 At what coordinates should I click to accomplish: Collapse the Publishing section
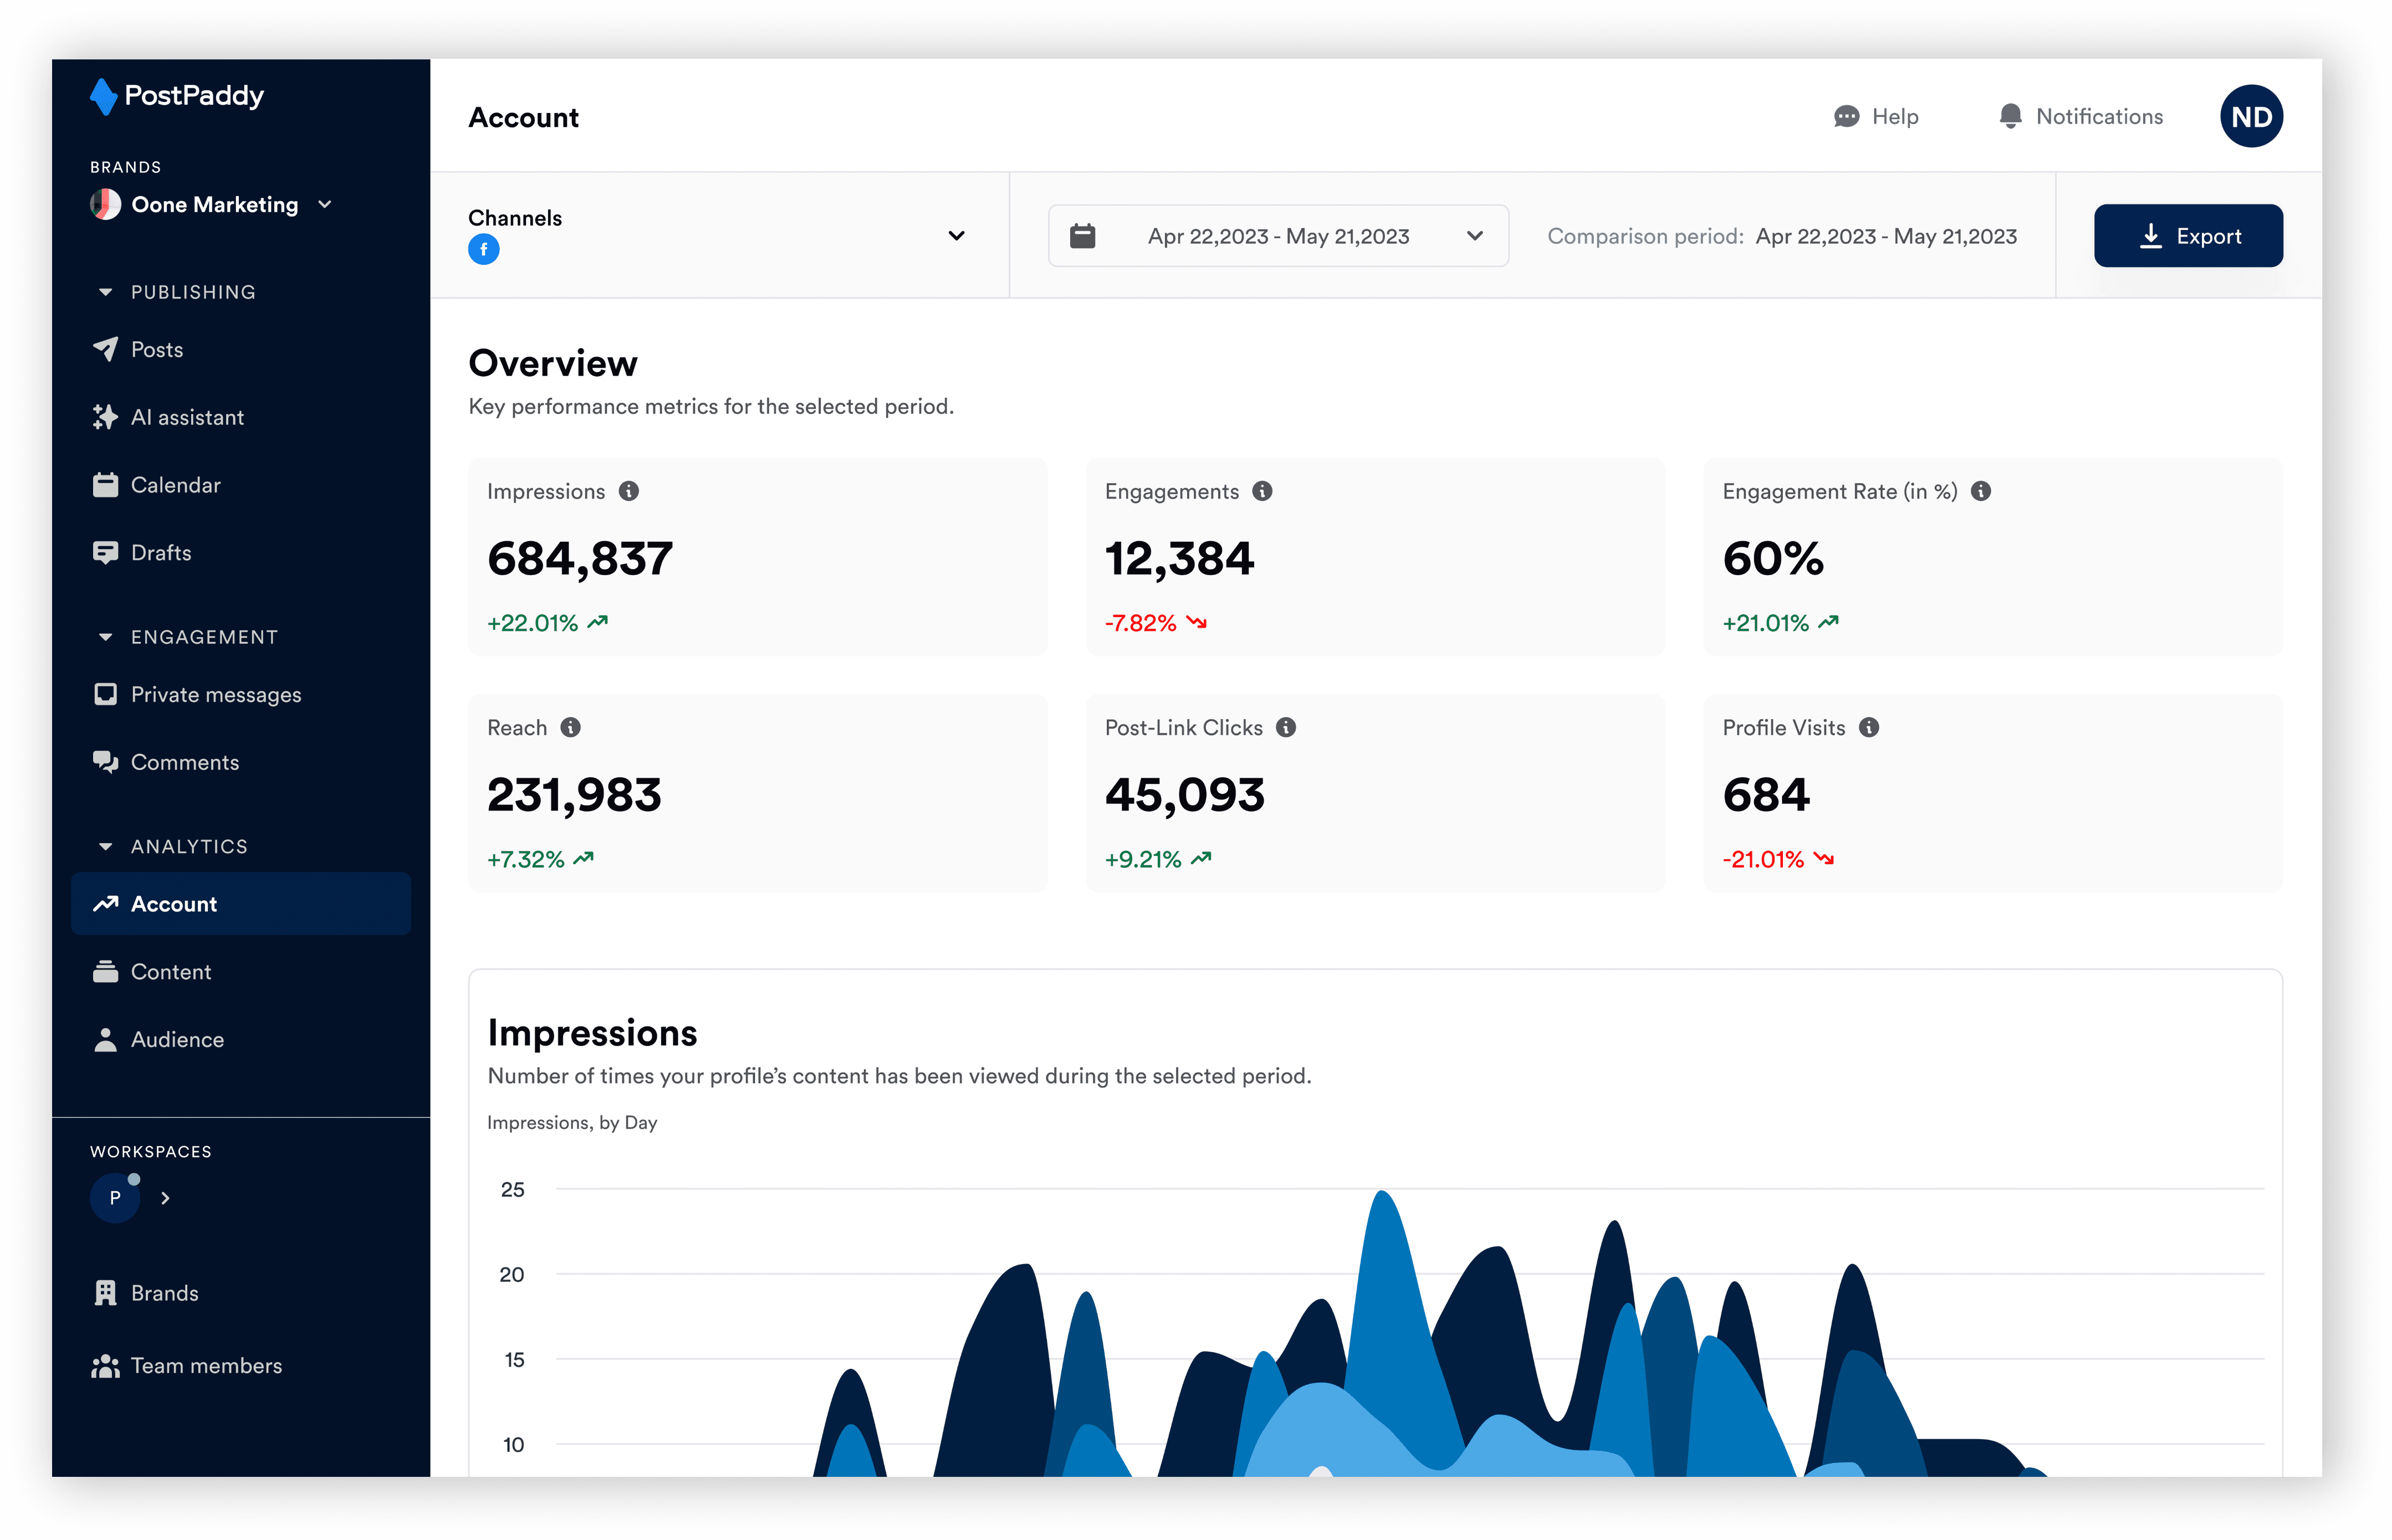click(105, 293)
